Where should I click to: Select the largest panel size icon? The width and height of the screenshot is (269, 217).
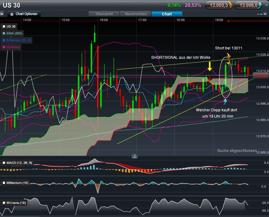point(265,14)
